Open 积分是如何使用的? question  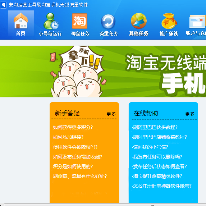point(73,166)
